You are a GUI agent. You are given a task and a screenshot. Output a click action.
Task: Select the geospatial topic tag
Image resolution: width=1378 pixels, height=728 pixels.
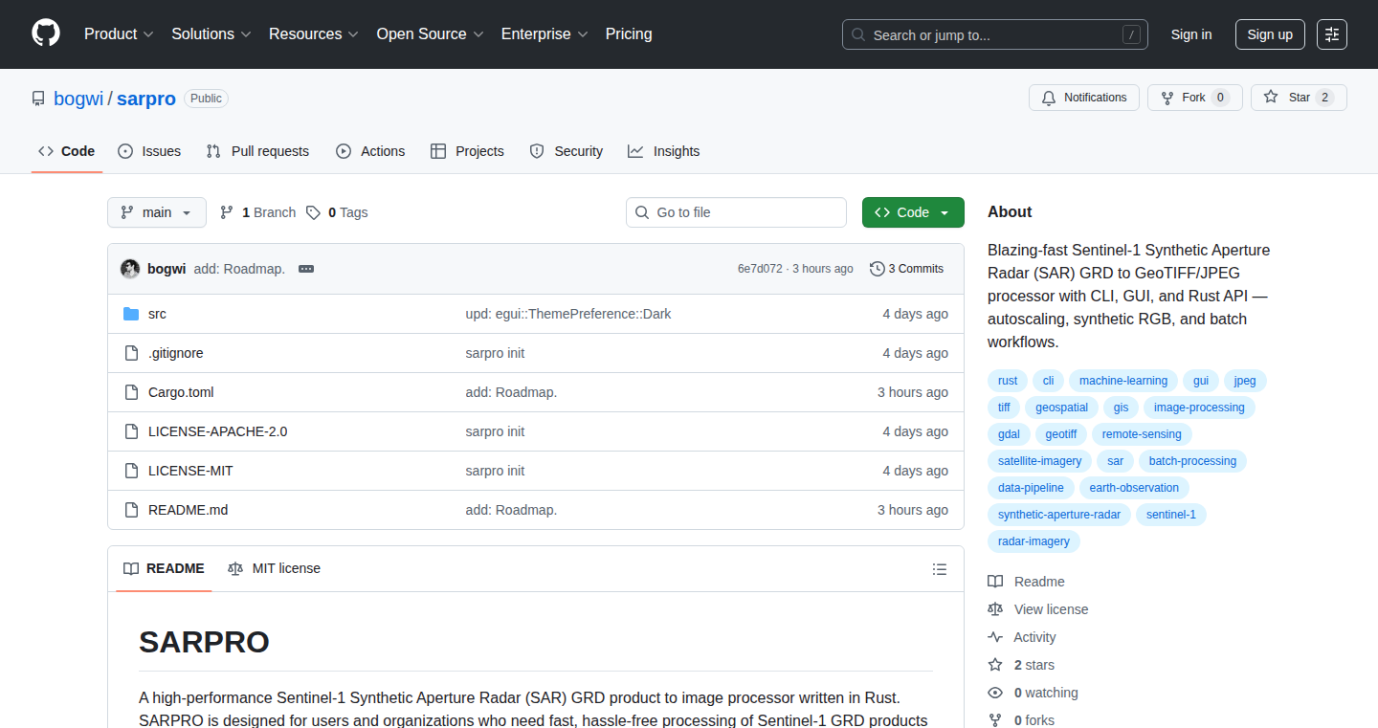click(1061, 408)
